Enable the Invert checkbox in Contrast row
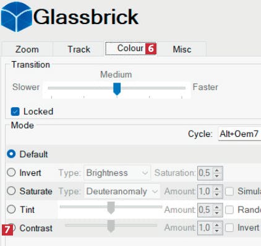The width and height of the screenshot is (261, 246). pos(229,228)
